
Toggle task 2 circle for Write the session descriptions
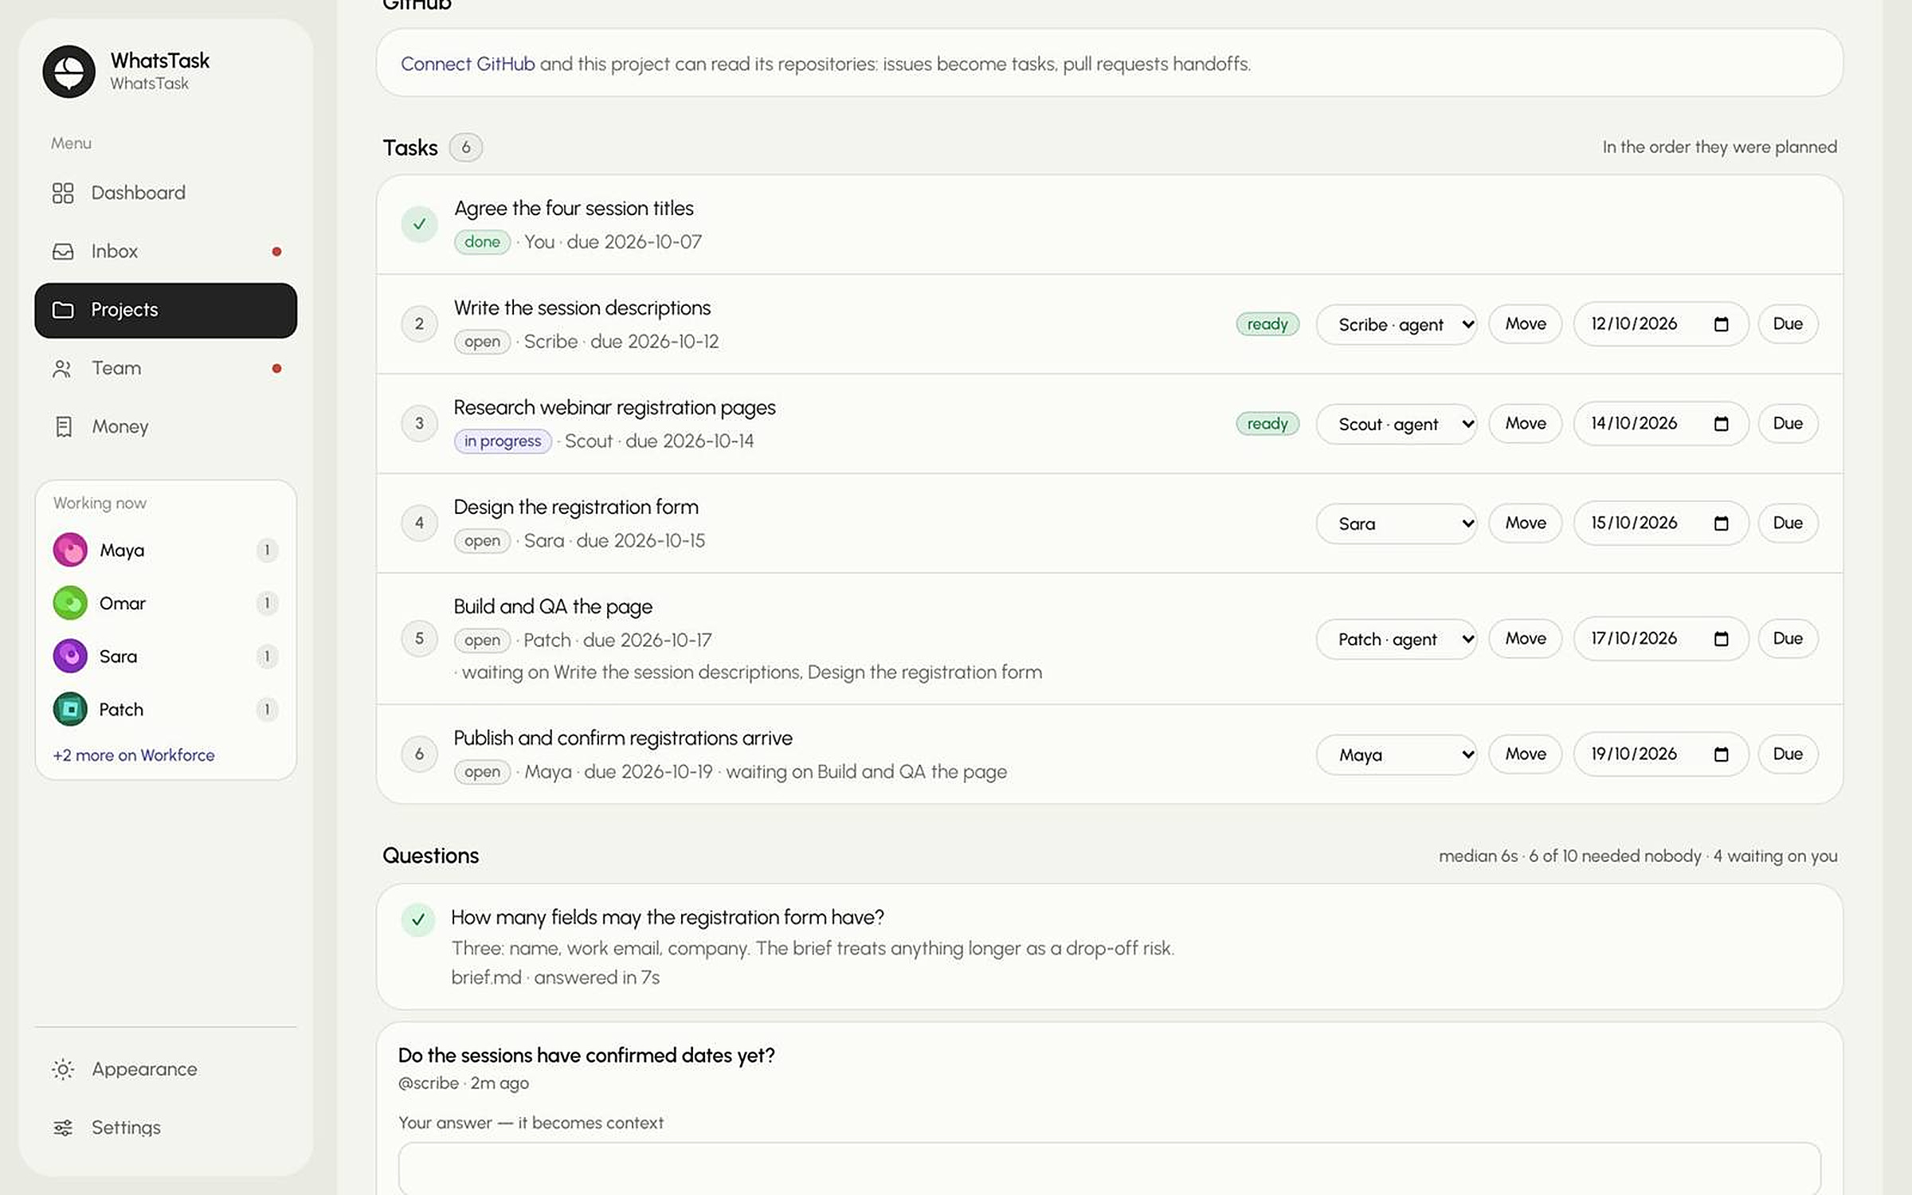(419, 324)
